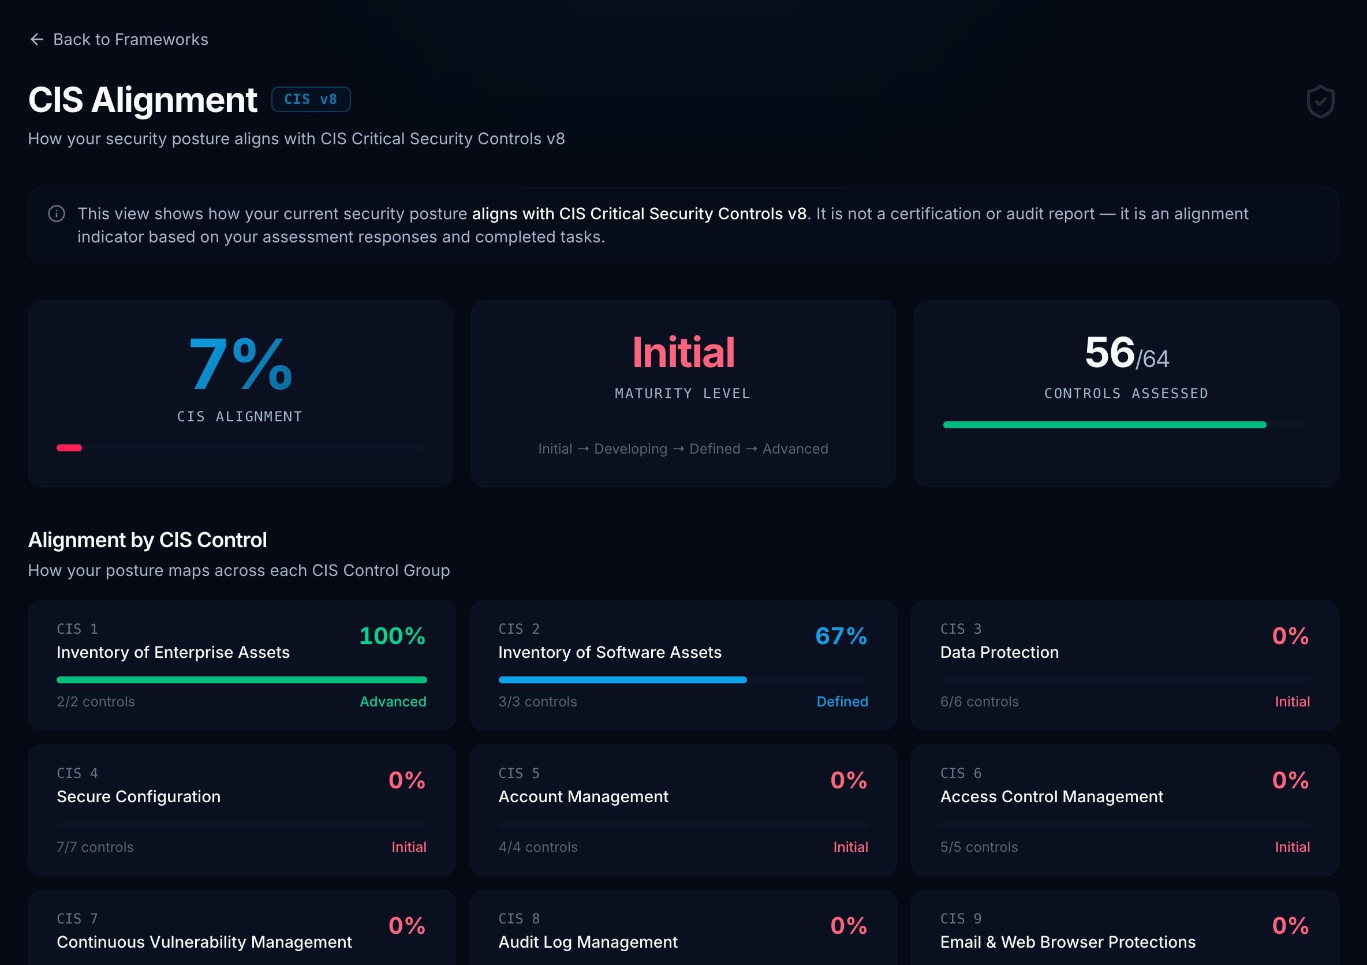
Task: Click the info circle icon in banner
Action: click(x=57, y=214)
